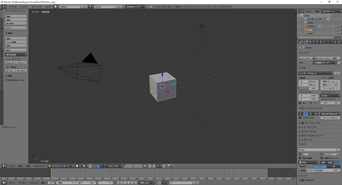Screen dimensions: 342x185
Task: Open the グローバル orientation dropdown
Action: [115, 166]
